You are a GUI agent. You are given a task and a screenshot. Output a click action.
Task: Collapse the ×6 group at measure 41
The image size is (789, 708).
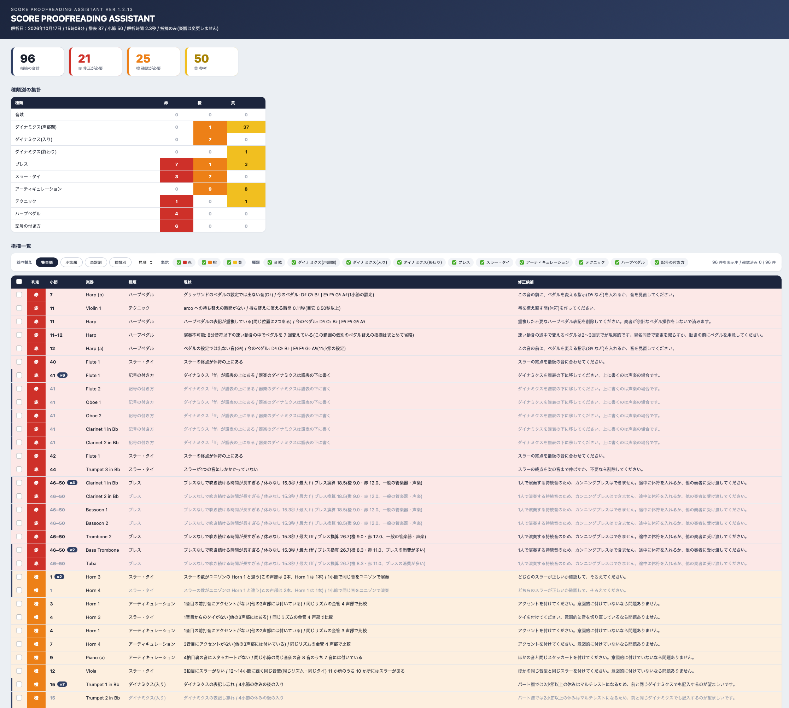[x=62, y=376]
